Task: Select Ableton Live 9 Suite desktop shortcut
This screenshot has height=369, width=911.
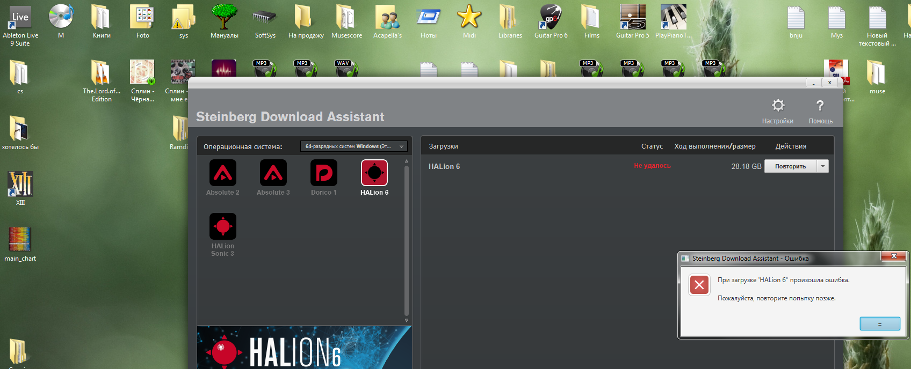Action: (20, 25)
